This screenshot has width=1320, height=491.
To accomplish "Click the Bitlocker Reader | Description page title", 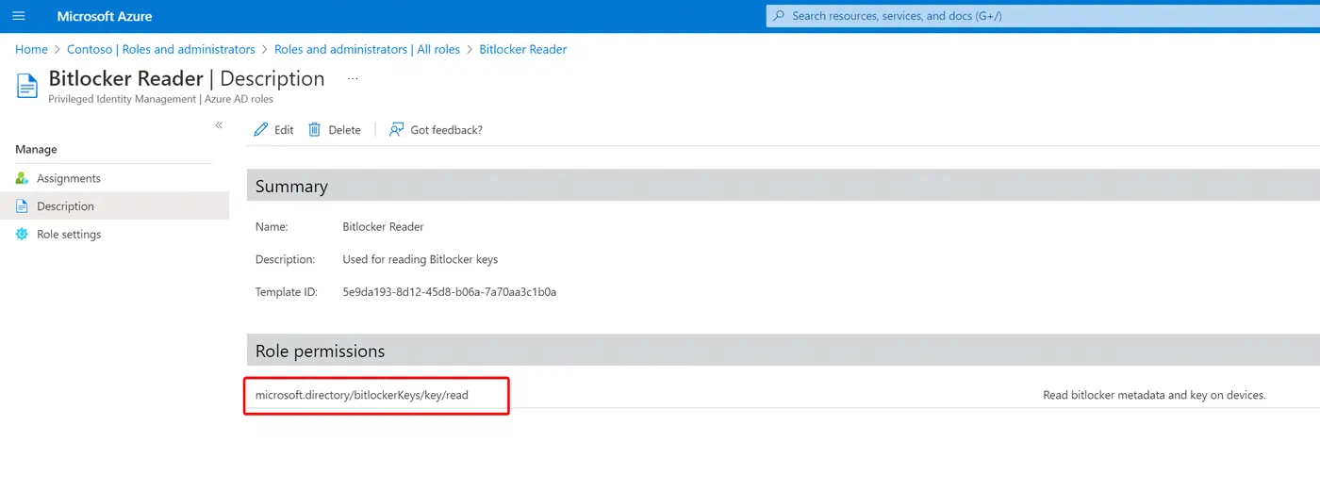I will point(187,78).
